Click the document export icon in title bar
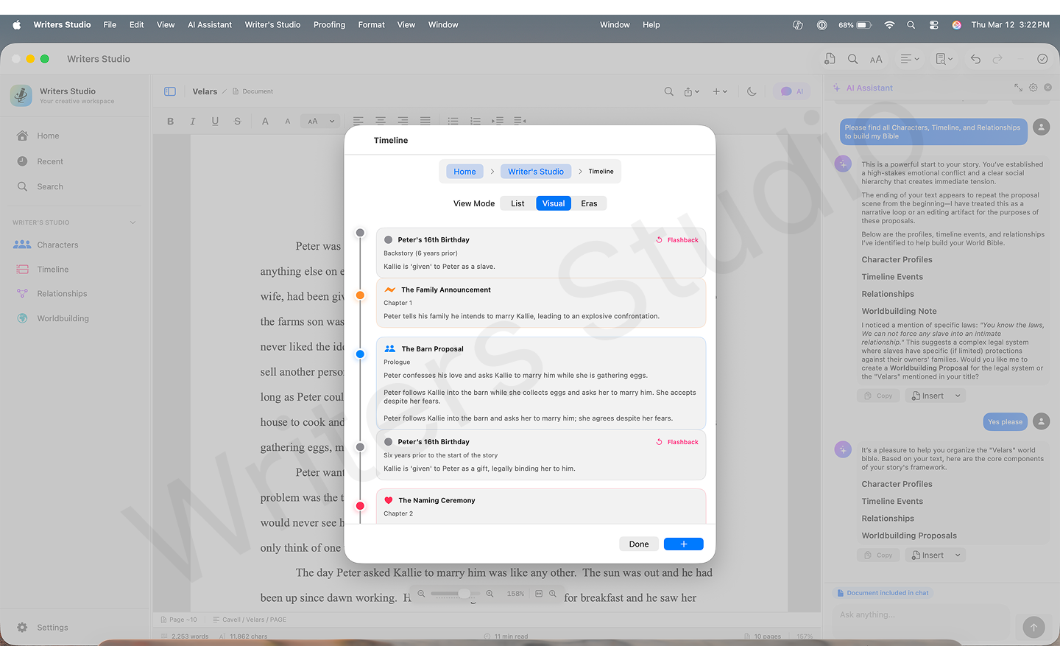This screenshot has height=663, width=1060. click(830, 59)
